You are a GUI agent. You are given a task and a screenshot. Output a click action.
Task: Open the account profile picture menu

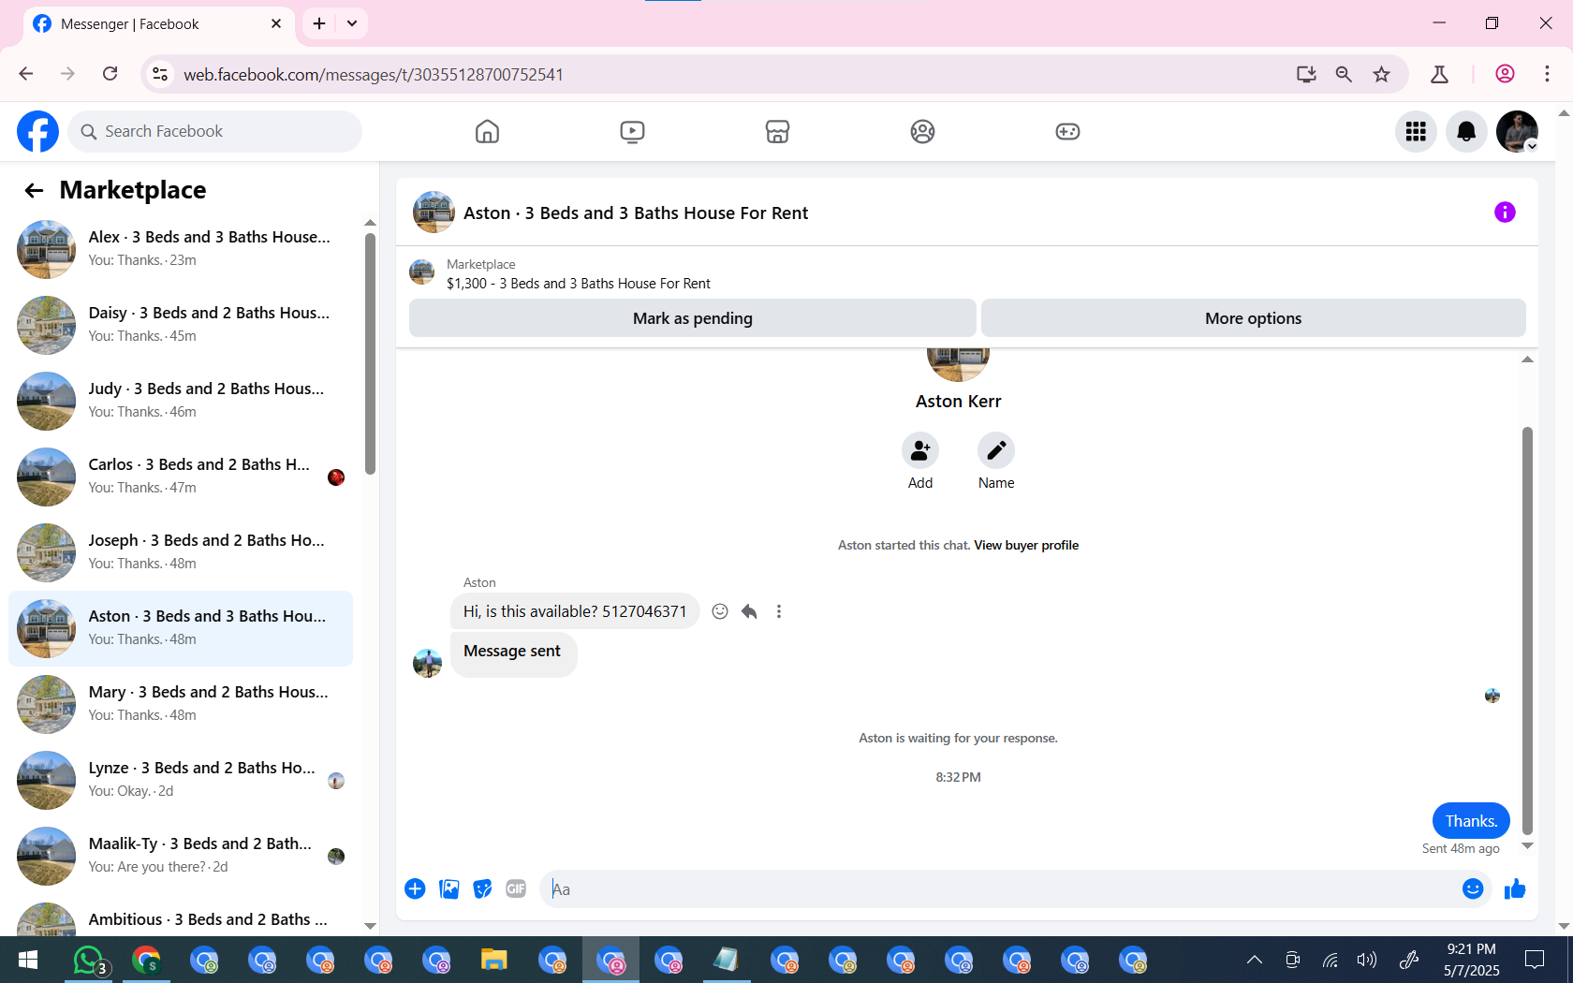point(1517,132)
